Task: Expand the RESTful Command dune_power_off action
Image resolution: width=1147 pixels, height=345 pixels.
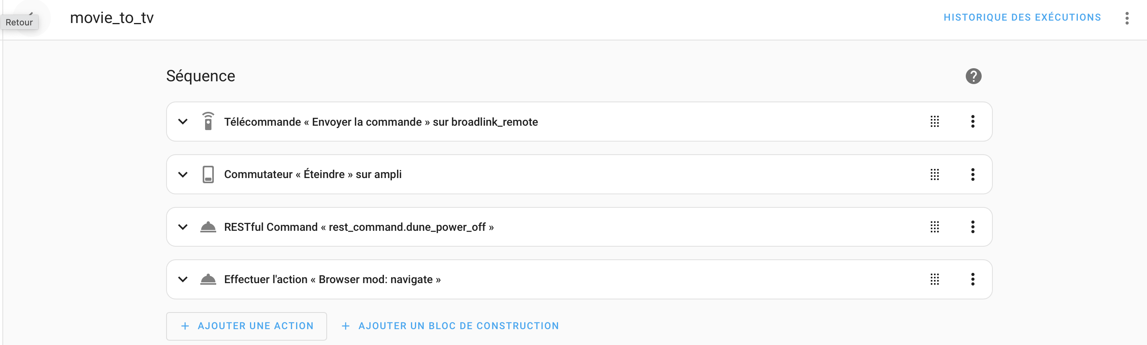Action: coord(182,227)
